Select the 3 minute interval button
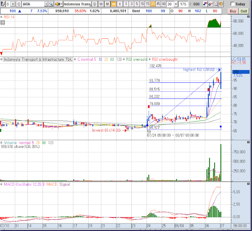This screenshot has width=252, height=231. [x=131, y=4]
